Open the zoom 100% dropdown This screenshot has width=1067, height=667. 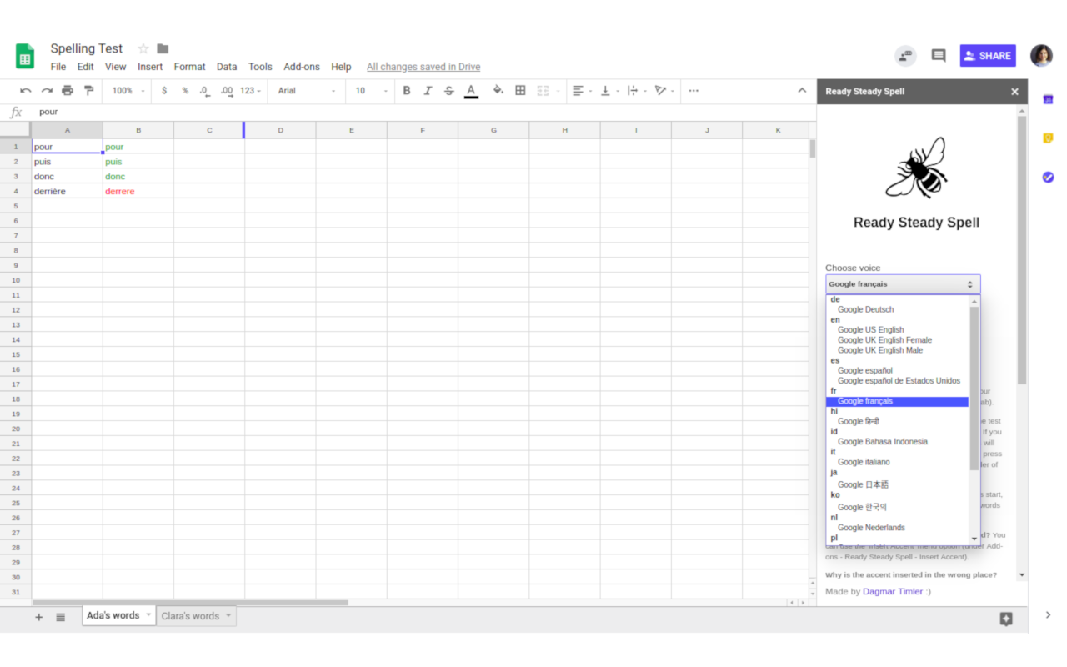pyautogui.click(x=128, y=90)
